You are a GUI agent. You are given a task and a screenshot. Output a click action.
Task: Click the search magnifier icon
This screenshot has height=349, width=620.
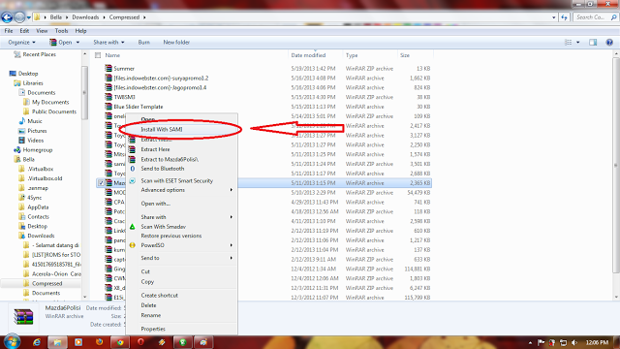[613, 17]
